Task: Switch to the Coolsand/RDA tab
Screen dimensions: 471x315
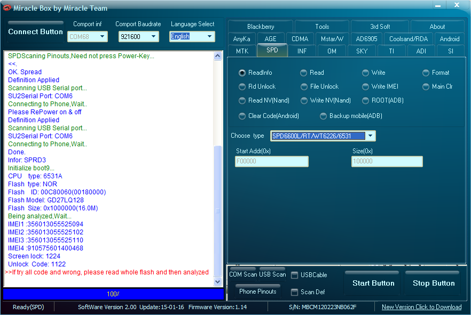Action: pos(408,39)
